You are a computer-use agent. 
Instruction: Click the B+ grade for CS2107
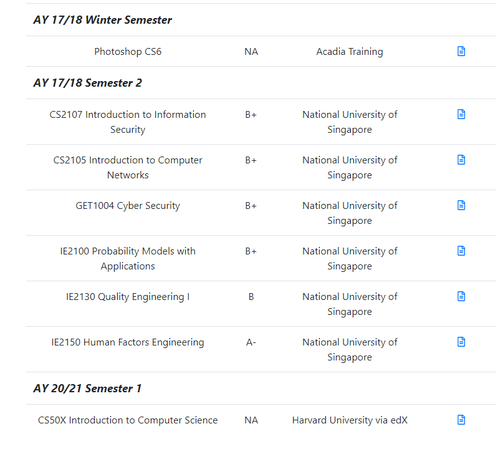(x=251, y=114)
